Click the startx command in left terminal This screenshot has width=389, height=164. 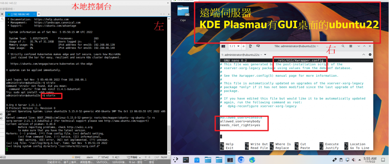tap(51, 95)
